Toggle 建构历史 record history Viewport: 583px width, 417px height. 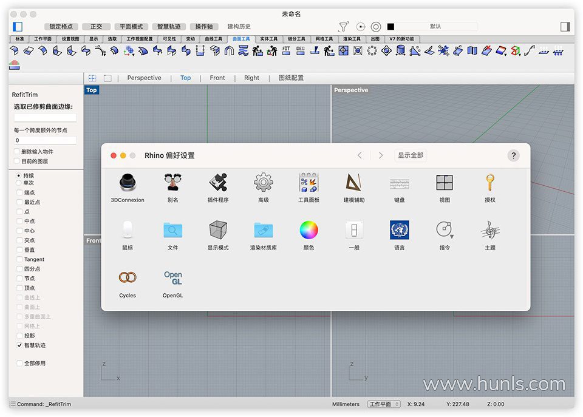239,26
